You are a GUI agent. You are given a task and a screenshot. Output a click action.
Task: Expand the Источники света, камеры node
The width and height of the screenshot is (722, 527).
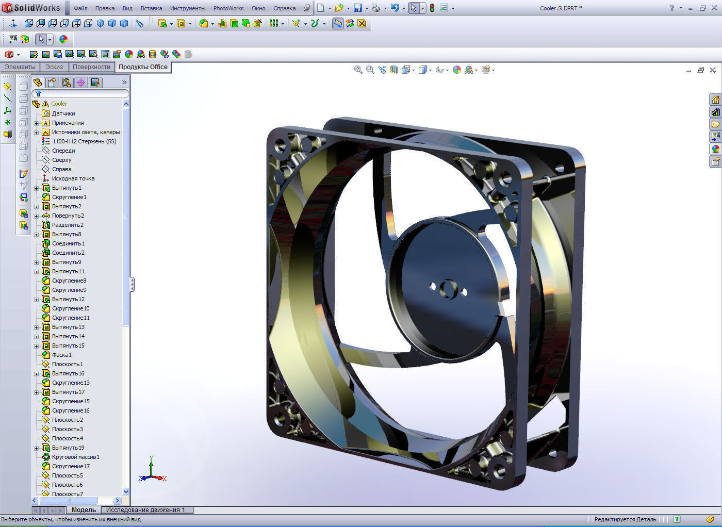[x=37, y=133]
